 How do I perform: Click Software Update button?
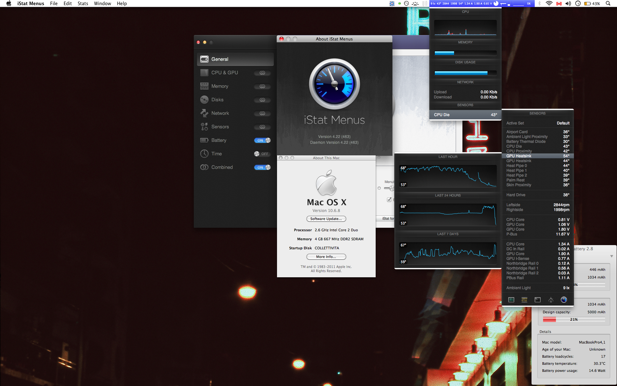[x=326, y=219]
